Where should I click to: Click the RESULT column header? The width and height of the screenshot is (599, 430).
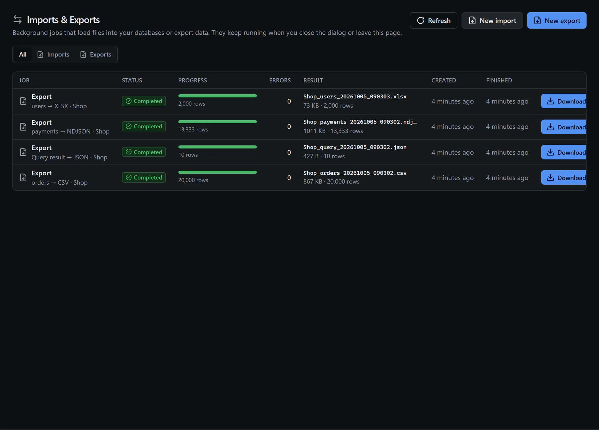(313, 80)
